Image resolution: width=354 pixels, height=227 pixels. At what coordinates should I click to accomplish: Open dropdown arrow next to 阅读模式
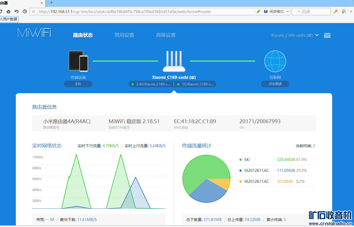[x=287, y=11]
